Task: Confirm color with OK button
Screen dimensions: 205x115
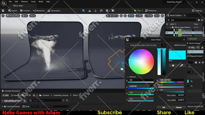Action: pos(164,107)
